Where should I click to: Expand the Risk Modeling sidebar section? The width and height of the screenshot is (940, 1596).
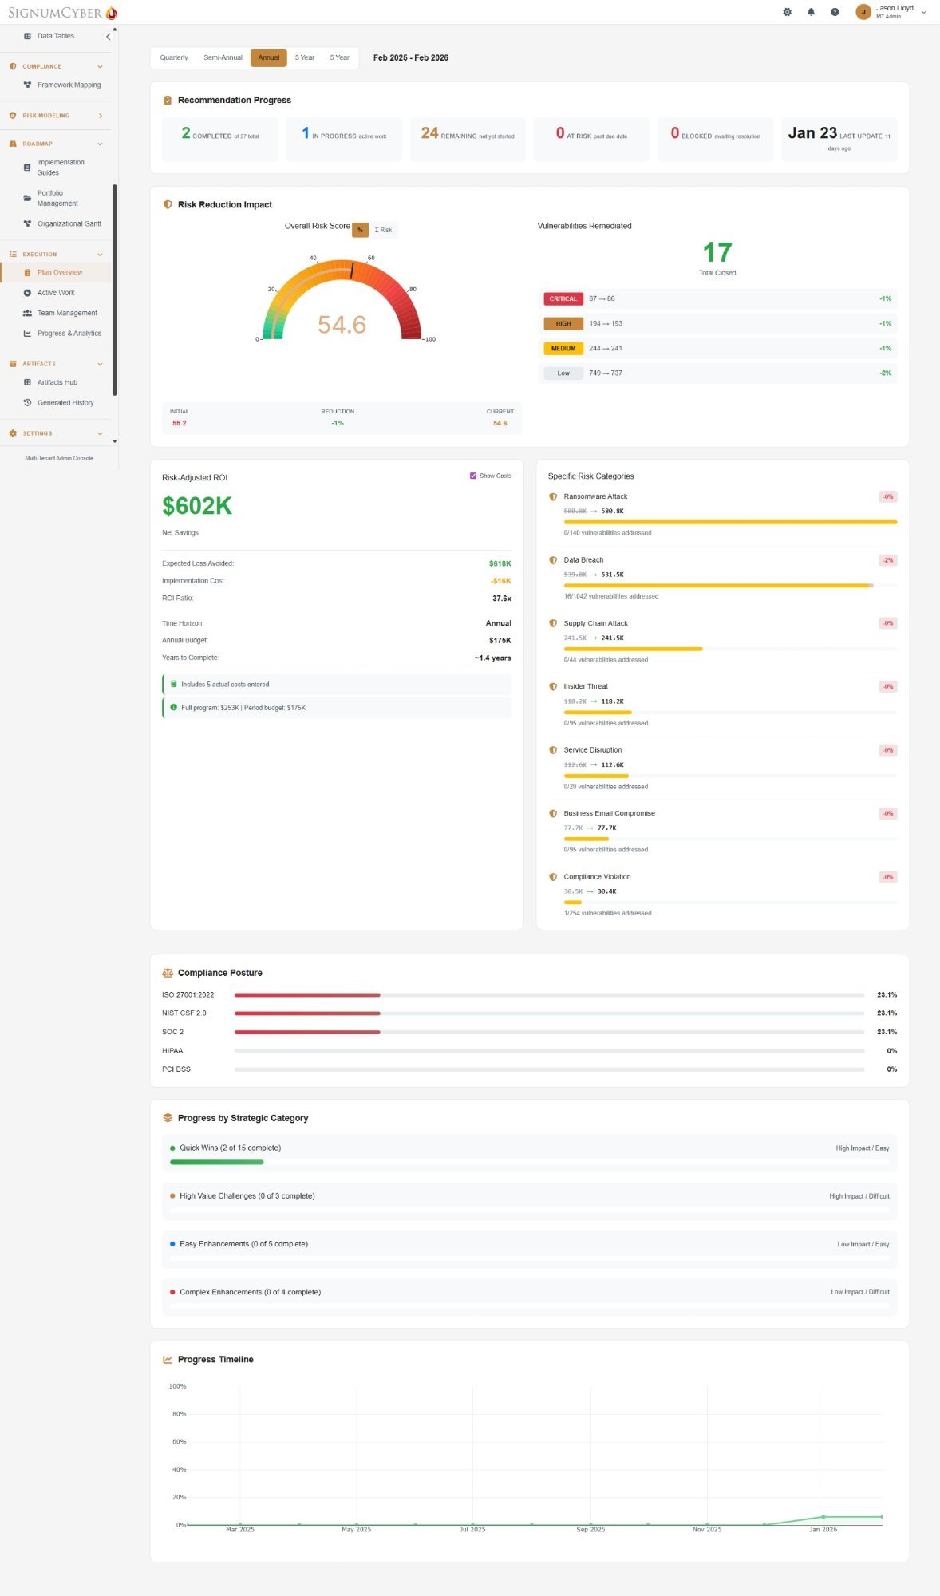(100, 116)
